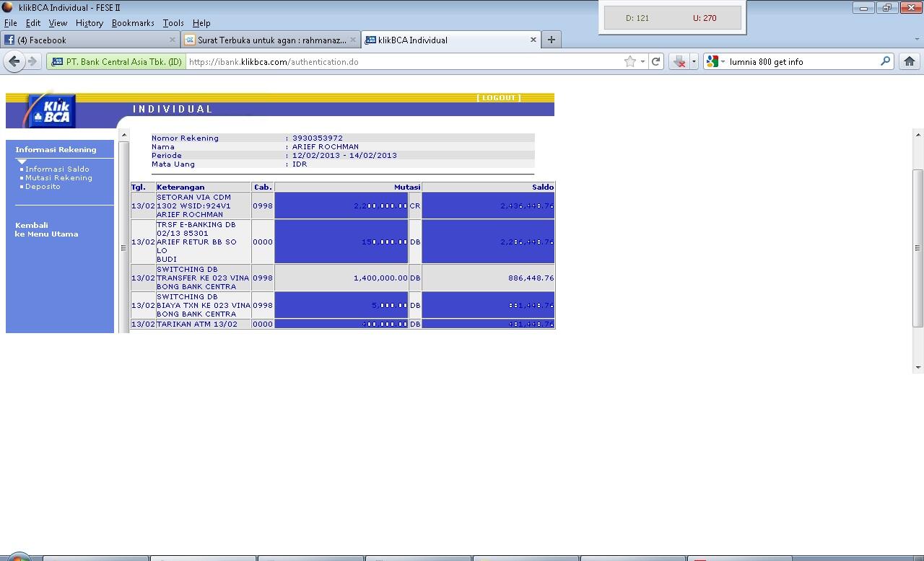Click the page scrollbar up arrow
The image size is (924, 561).
click(x=918, y=135)
